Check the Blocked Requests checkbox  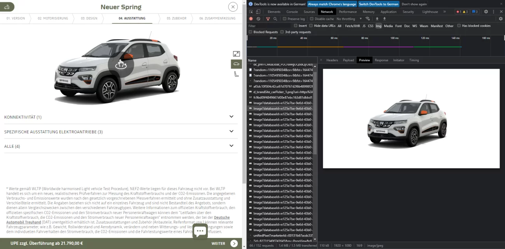point(251,32)
